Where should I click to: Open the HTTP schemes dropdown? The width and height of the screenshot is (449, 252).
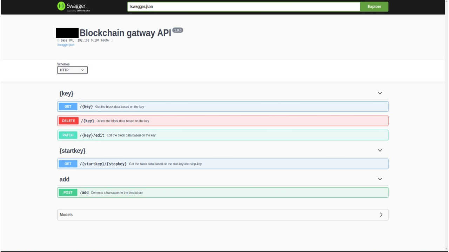(72, 70)
